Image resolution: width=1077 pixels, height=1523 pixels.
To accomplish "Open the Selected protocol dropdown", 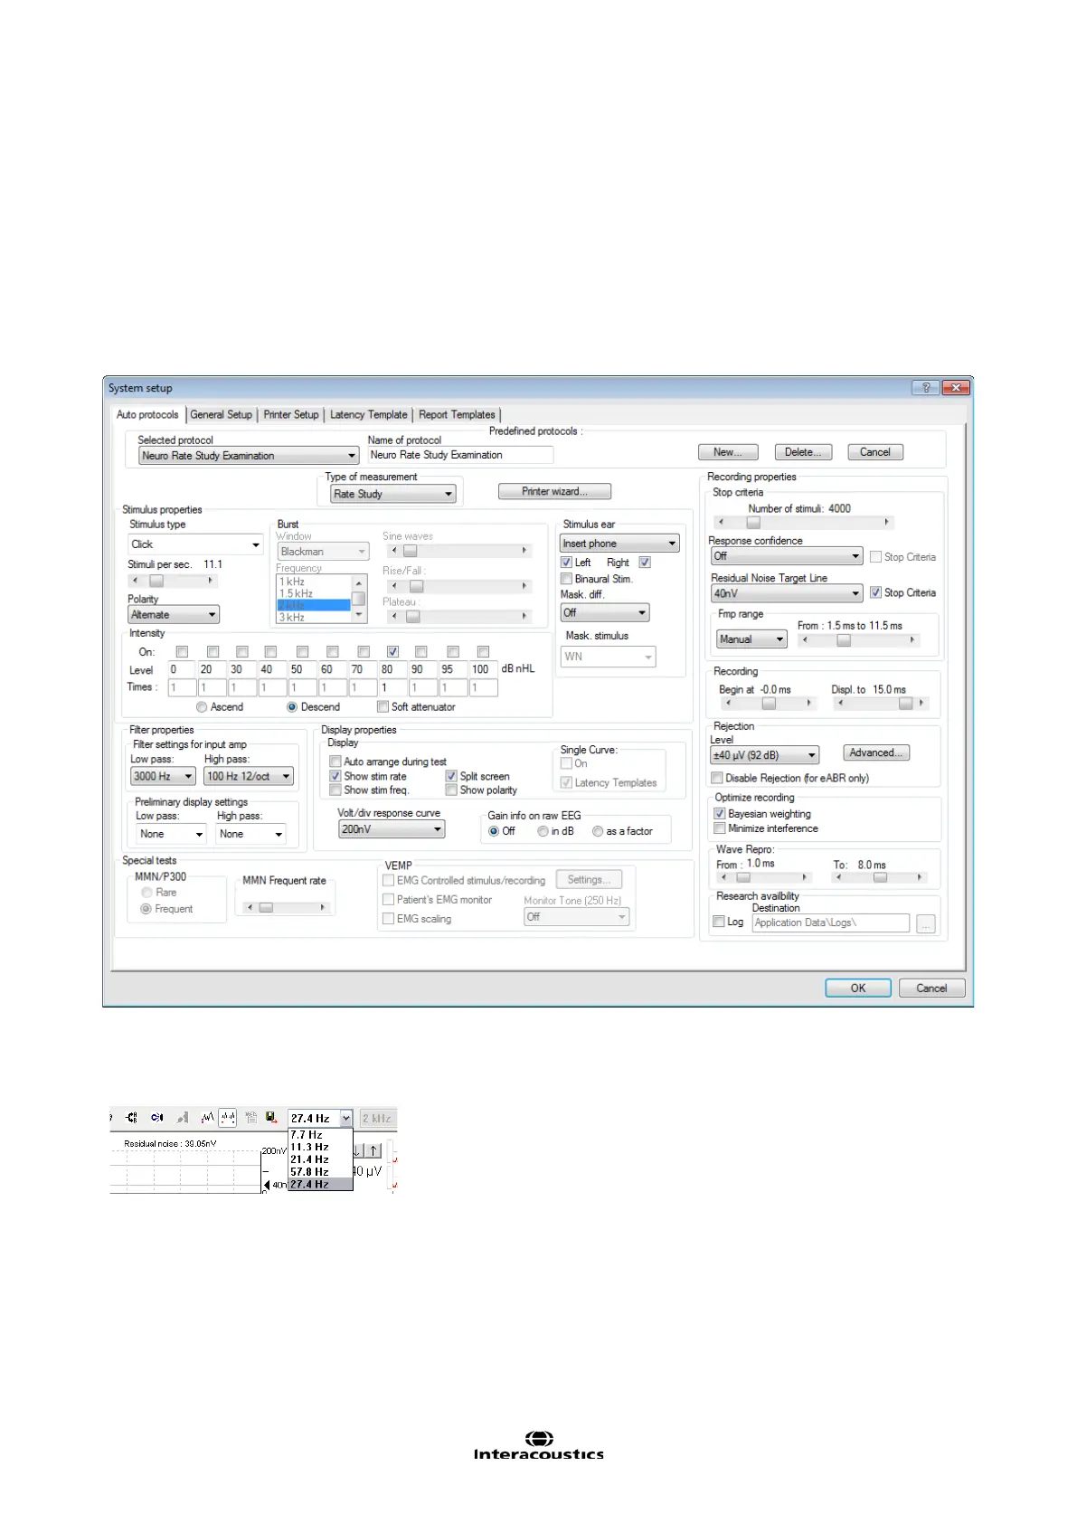I will [249, 456].
